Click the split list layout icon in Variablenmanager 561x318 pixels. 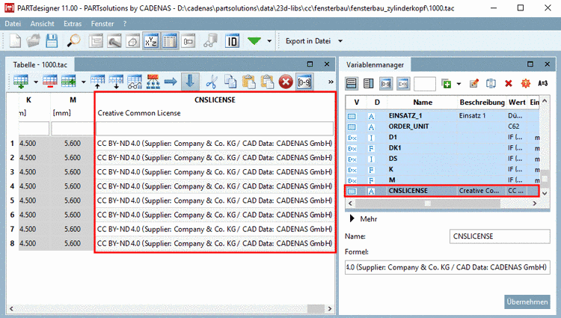click(368, 84)
